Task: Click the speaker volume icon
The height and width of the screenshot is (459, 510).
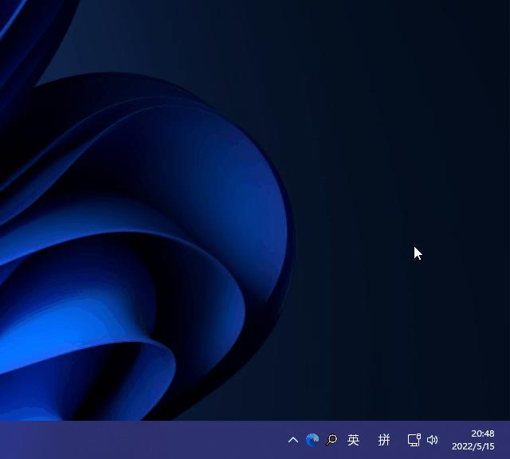Action: pos(433,440)
